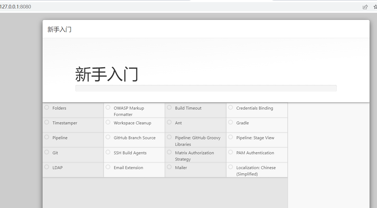
Task: Click the bookmark star icon
Action: tap(375, 7)
